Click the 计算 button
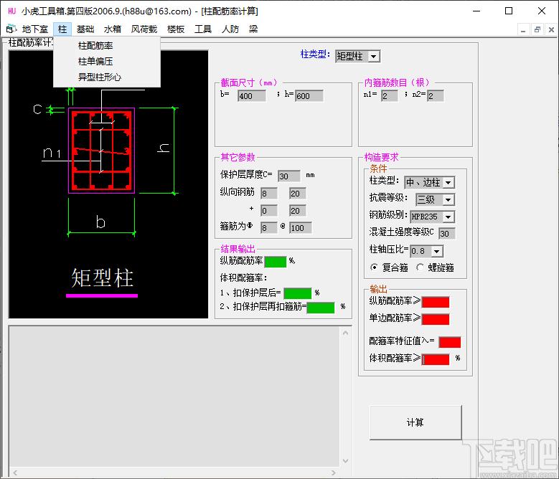 tap(415, 422)
